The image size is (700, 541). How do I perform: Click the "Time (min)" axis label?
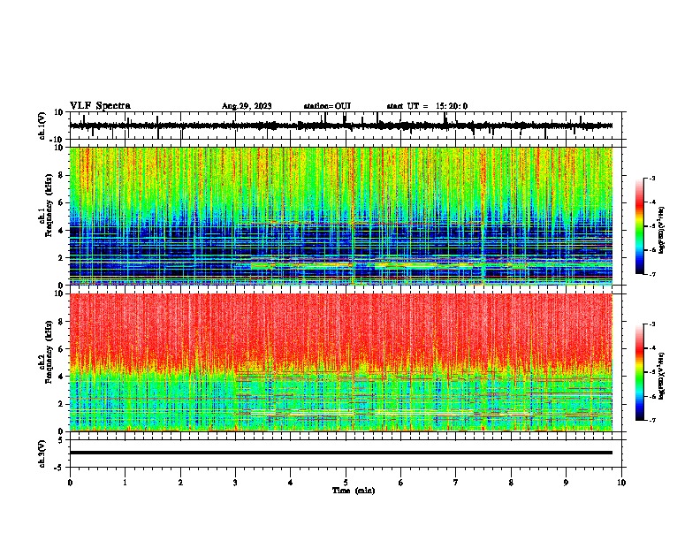[x=354, y=491]
